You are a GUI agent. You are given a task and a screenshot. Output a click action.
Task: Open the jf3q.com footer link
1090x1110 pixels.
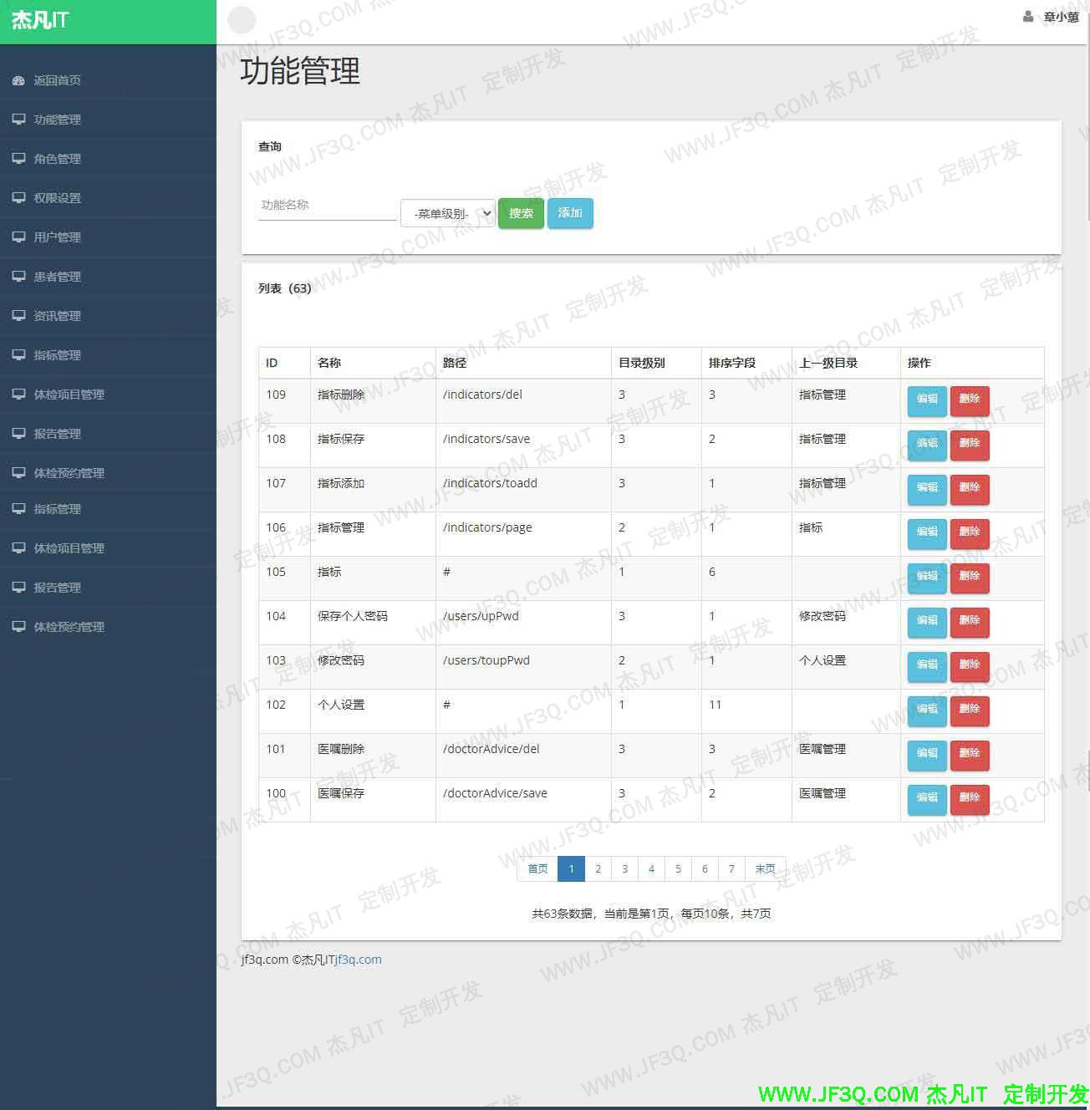(359, 960)
